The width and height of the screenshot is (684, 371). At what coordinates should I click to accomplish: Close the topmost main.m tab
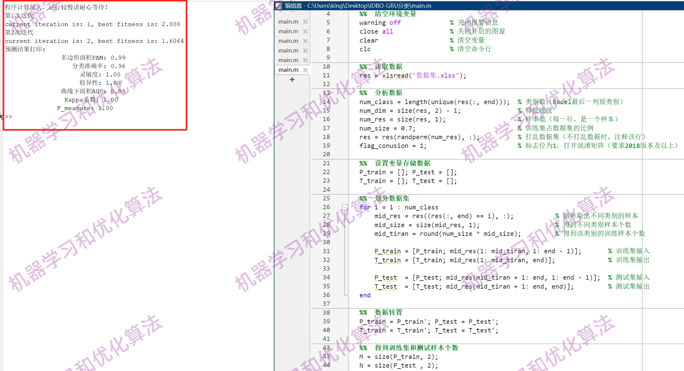pyautogui.click(x=305, y=22)
